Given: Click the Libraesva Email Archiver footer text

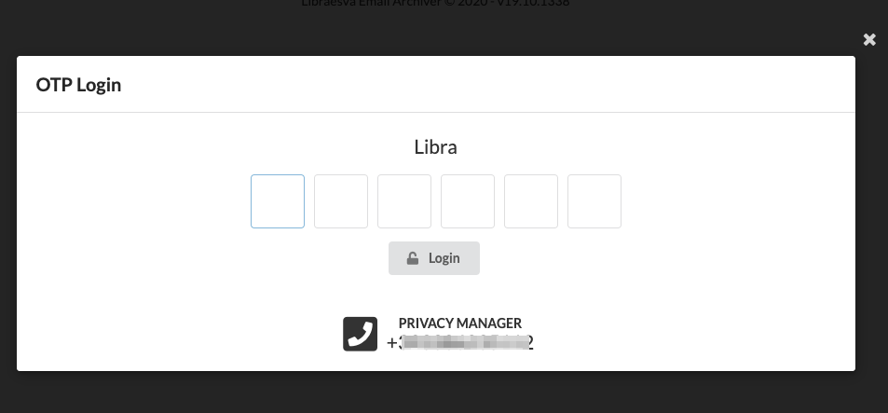Looking at the screenshot, I should pyautogui.click(x=435, y=3).
